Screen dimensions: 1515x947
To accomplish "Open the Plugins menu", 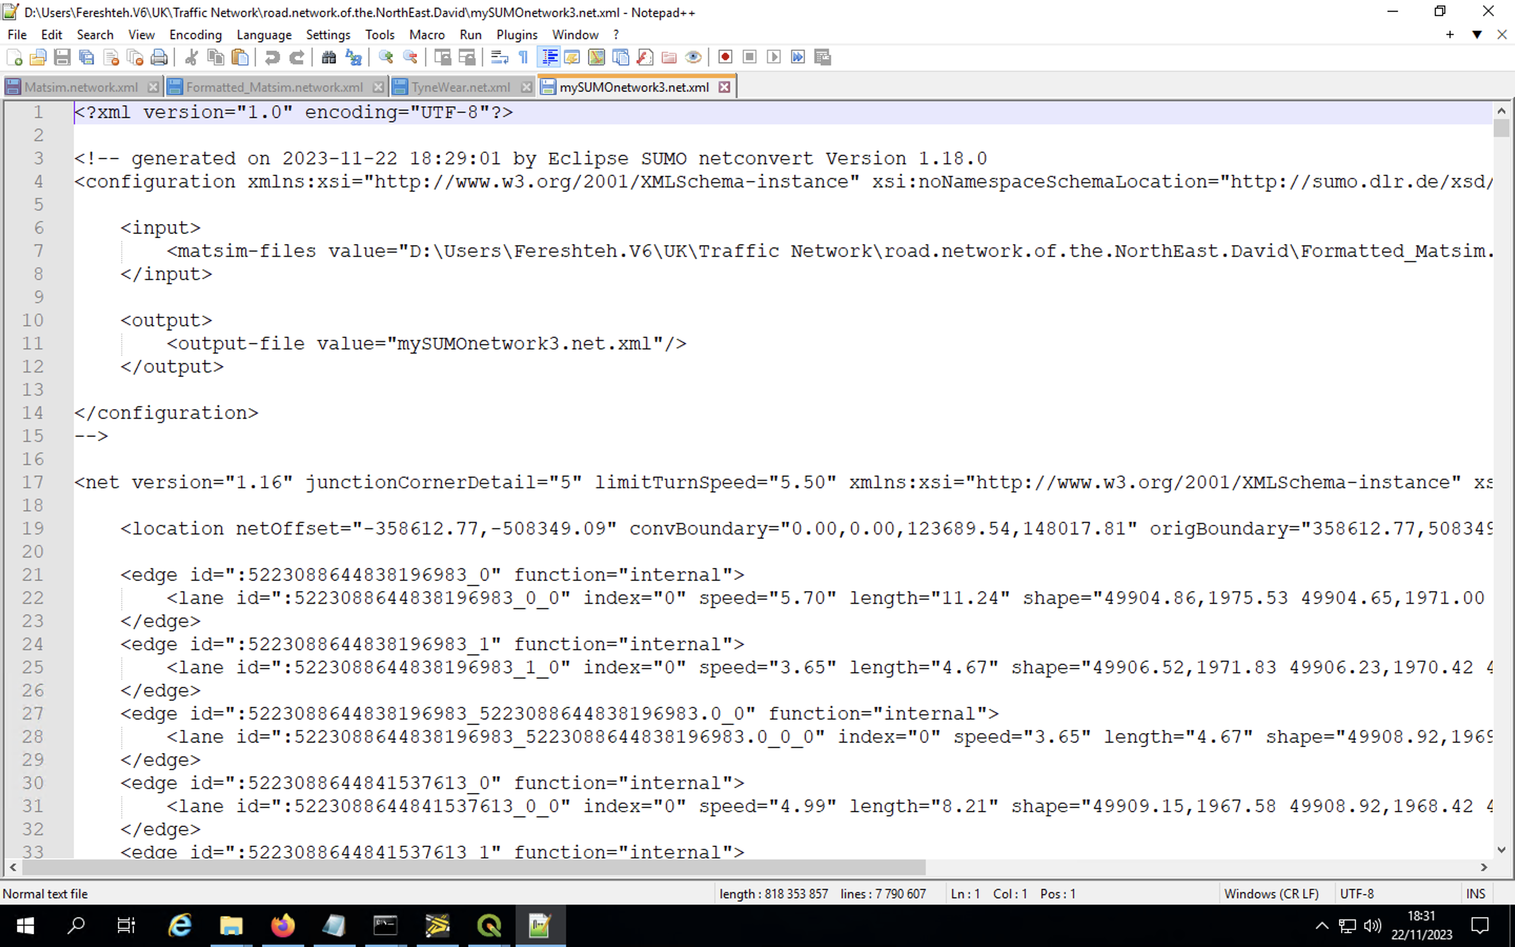I will click(x=517, y=34).
